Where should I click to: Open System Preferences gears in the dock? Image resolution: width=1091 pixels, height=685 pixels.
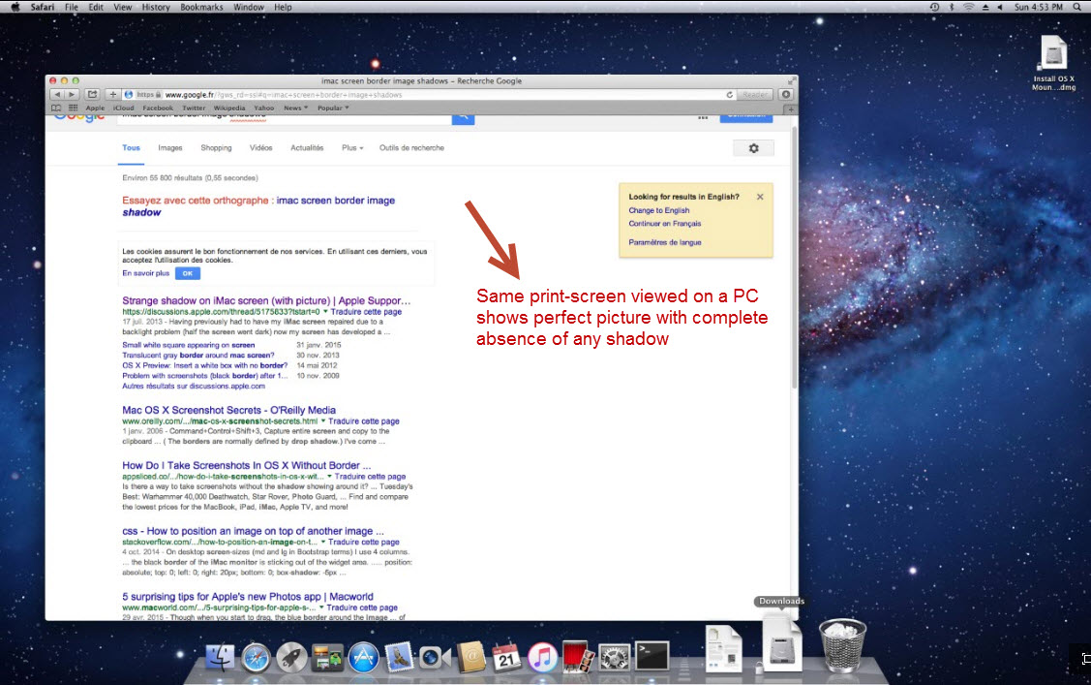coord(615,658)
